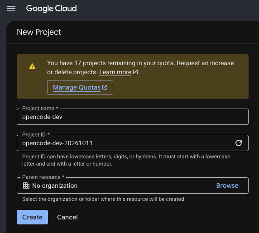Viewport: 259px width, 233px height.
Task: Click the New Project heading
Action: click(x=39, y=32)
